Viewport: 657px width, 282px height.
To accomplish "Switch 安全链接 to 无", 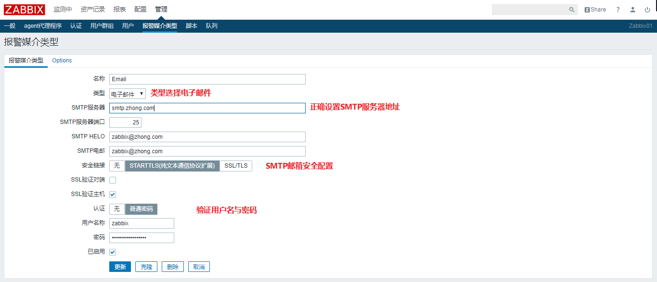I will click(116, 165).
